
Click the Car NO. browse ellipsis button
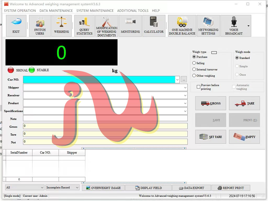pyautogui.click(x=184, y=80)
